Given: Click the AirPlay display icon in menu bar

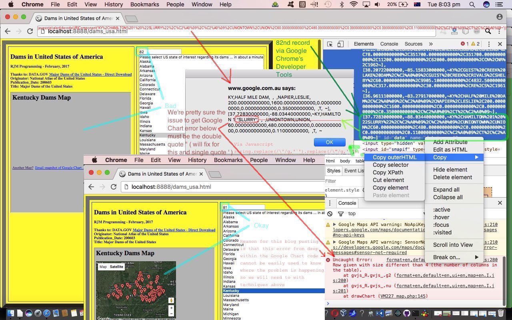Looking at the screenshot, I should (366, 4).
